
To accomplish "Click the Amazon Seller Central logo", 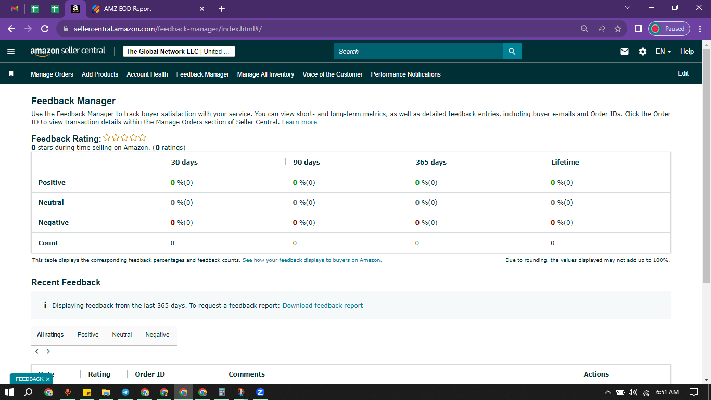I will click(x=68, y=51).
